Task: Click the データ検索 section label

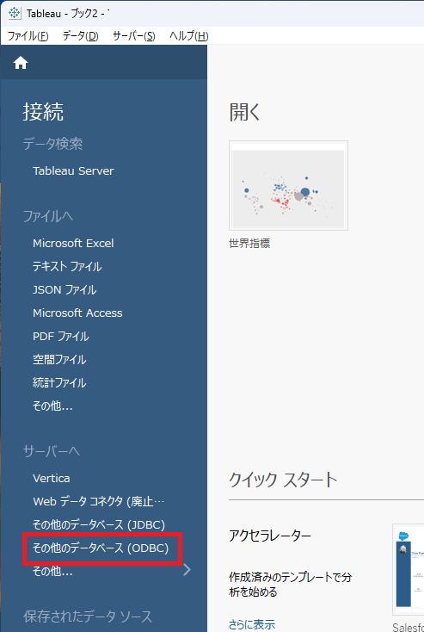Action: [x=52, y=144]
